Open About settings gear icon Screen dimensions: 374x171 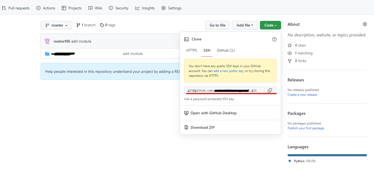(365, 24)
